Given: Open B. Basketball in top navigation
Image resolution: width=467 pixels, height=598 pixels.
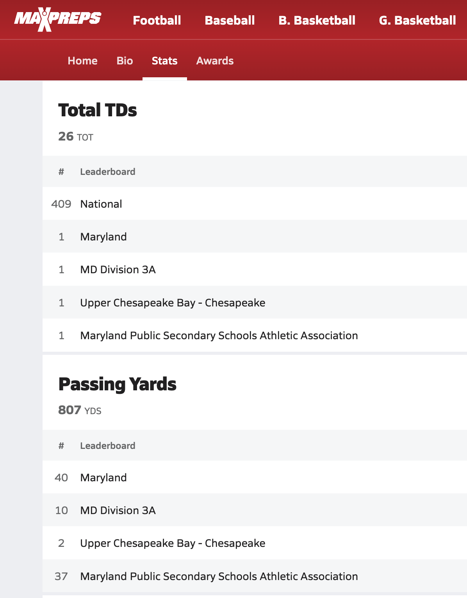Looking at the screenshot, I should (x=317, y=20).
